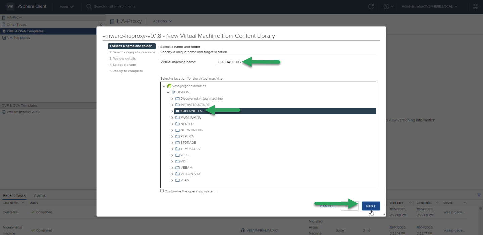Select the VDI folder name
This screenshot has height=235, width=483.
pyautogui.click(x=183, y=161)
